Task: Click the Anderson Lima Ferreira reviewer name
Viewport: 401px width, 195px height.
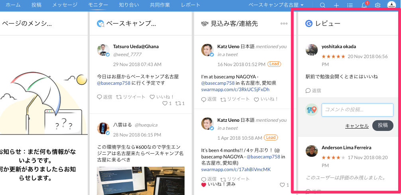Action: pyautogui.click(x=346, y=148)
